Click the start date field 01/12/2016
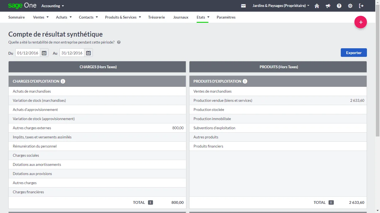 (28, 53)
